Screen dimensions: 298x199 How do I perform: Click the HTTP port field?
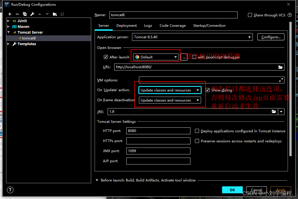[x=158, y=131]
